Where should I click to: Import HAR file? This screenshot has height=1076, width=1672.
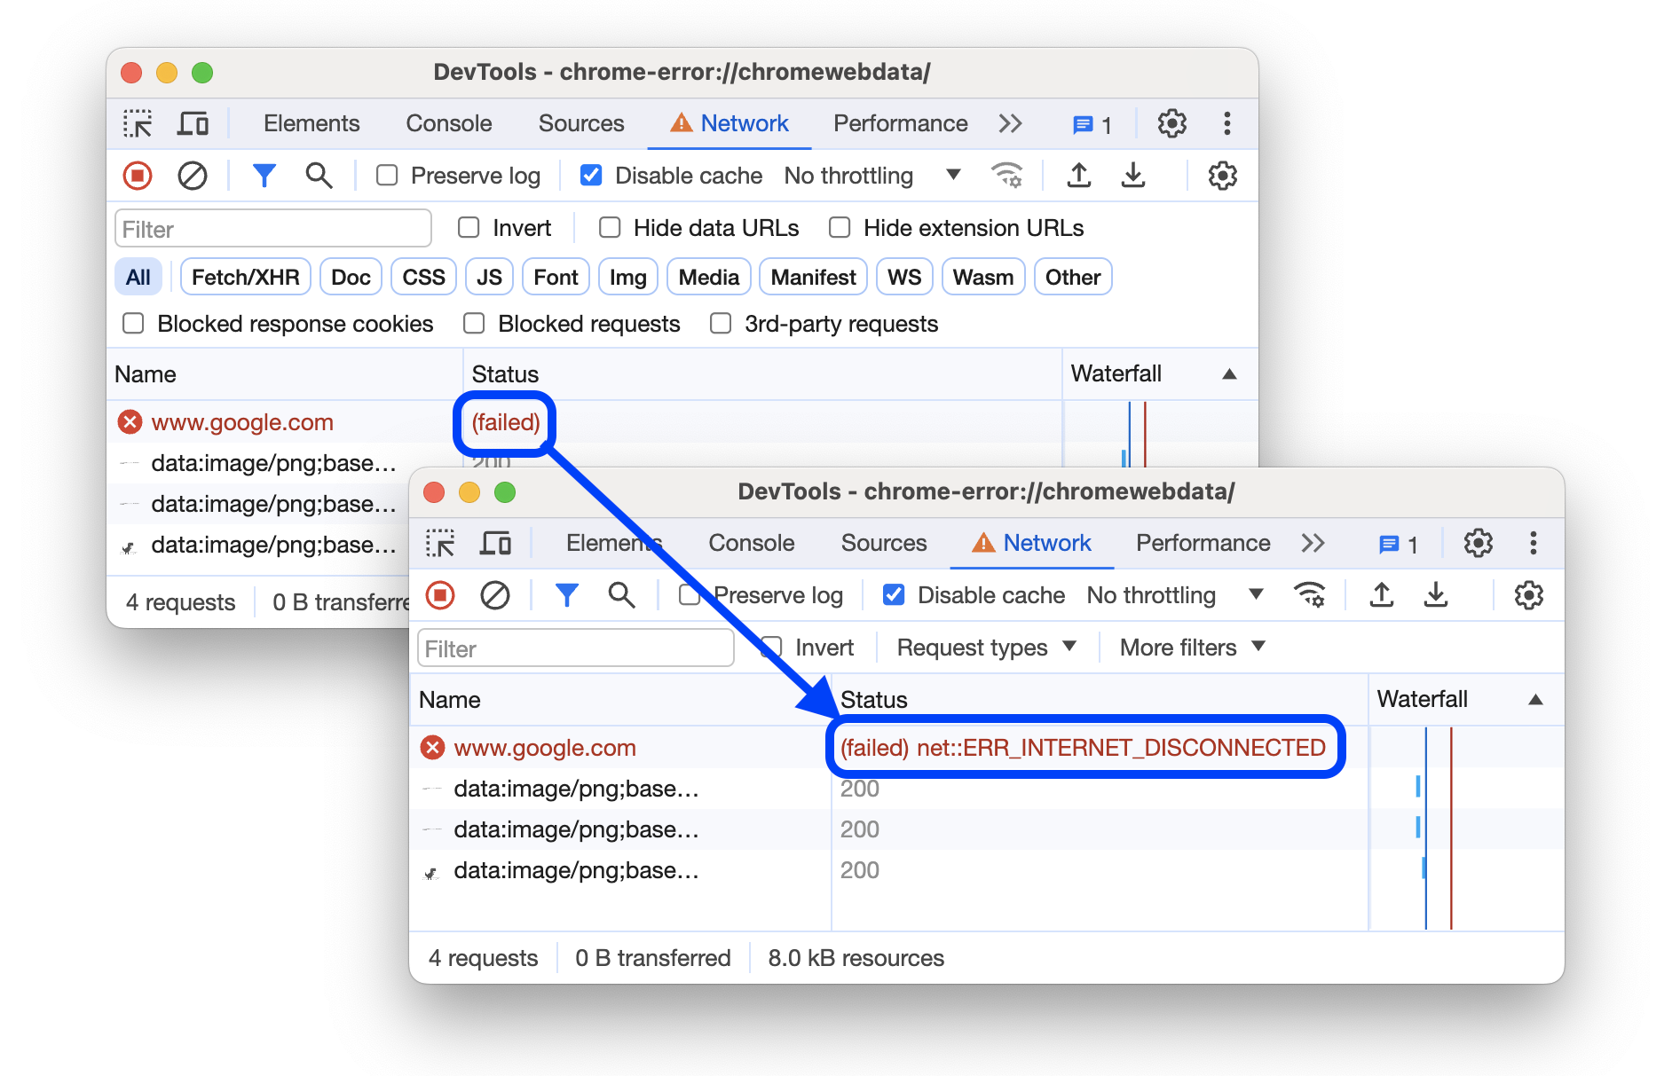pos(1382,595)
